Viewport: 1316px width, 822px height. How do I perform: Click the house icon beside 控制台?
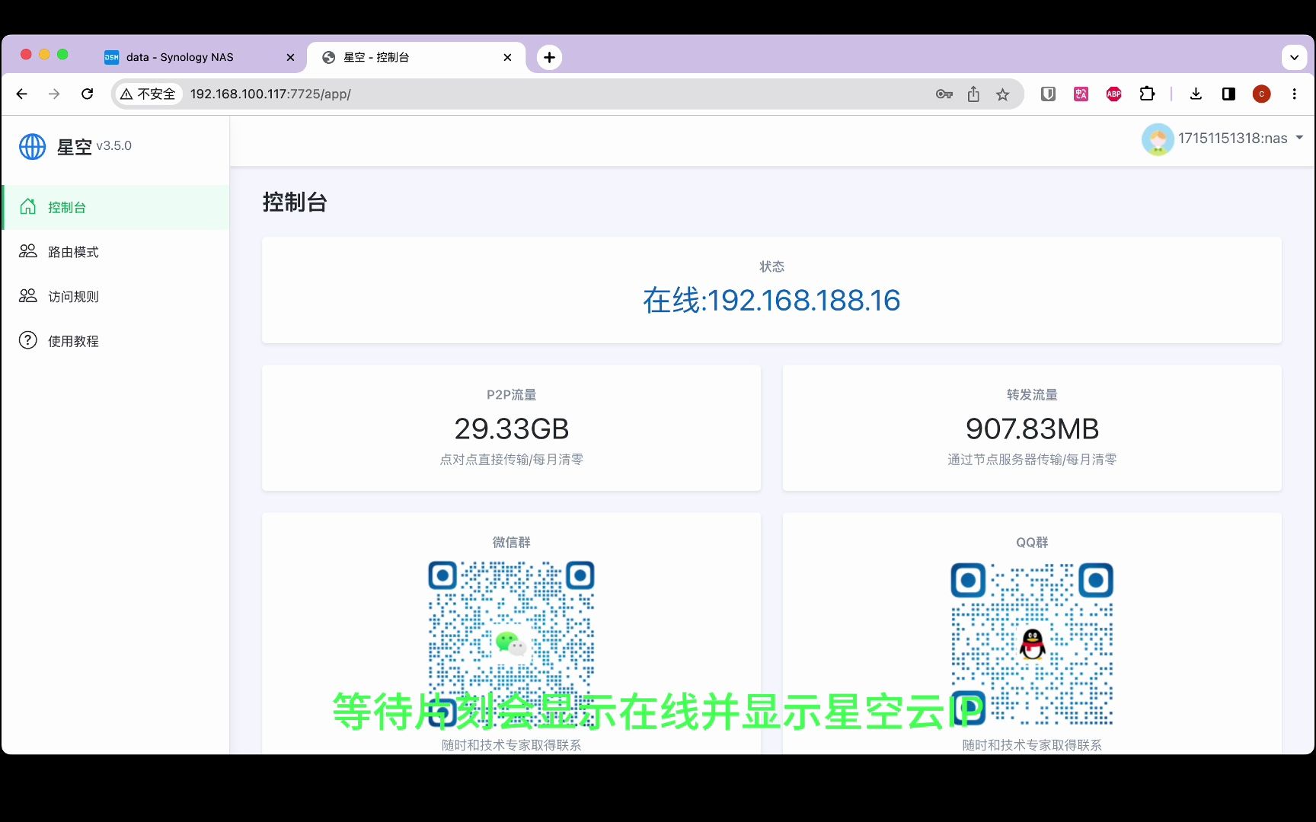click(x=28, y=206)
